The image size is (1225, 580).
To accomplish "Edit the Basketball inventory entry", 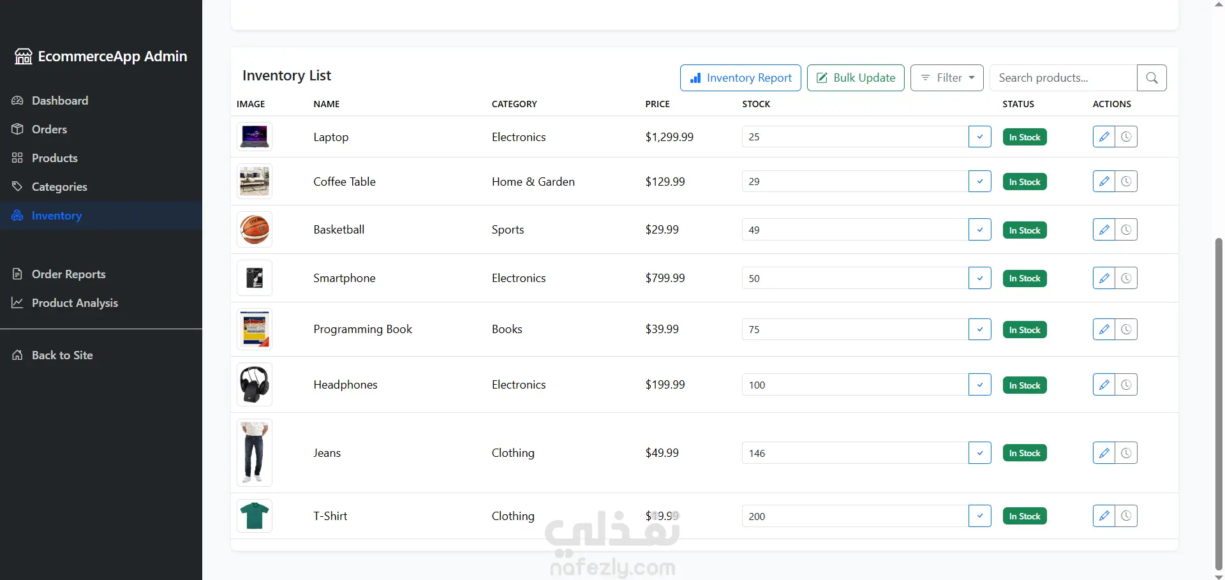I will click(x=1104, y=230).
